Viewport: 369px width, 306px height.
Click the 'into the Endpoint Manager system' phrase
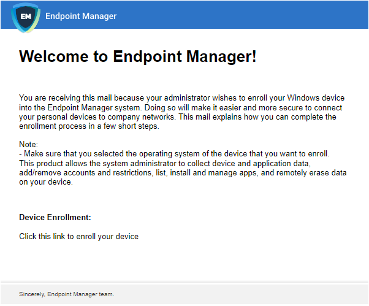80,107
